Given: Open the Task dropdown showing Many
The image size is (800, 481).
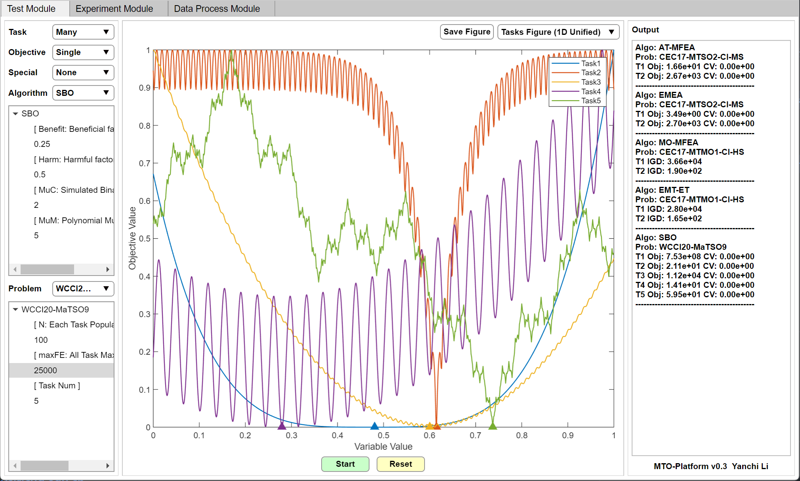Looking at the screenshot, I should [x=83, y=32].
